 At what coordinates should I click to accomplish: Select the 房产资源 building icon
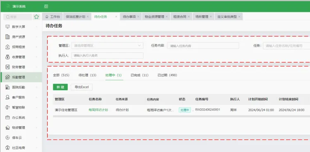click(7, 37)
